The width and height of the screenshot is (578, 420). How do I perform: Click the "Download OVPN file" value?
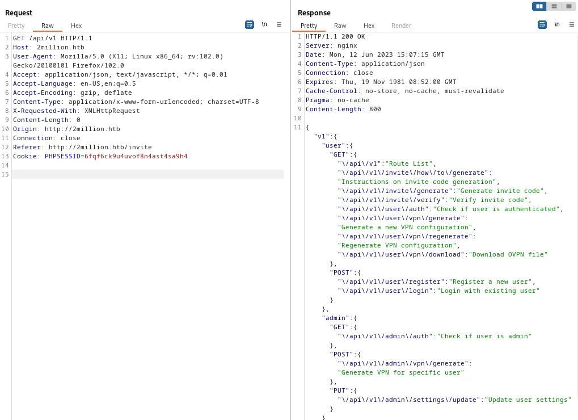click(x=508, y=254)
